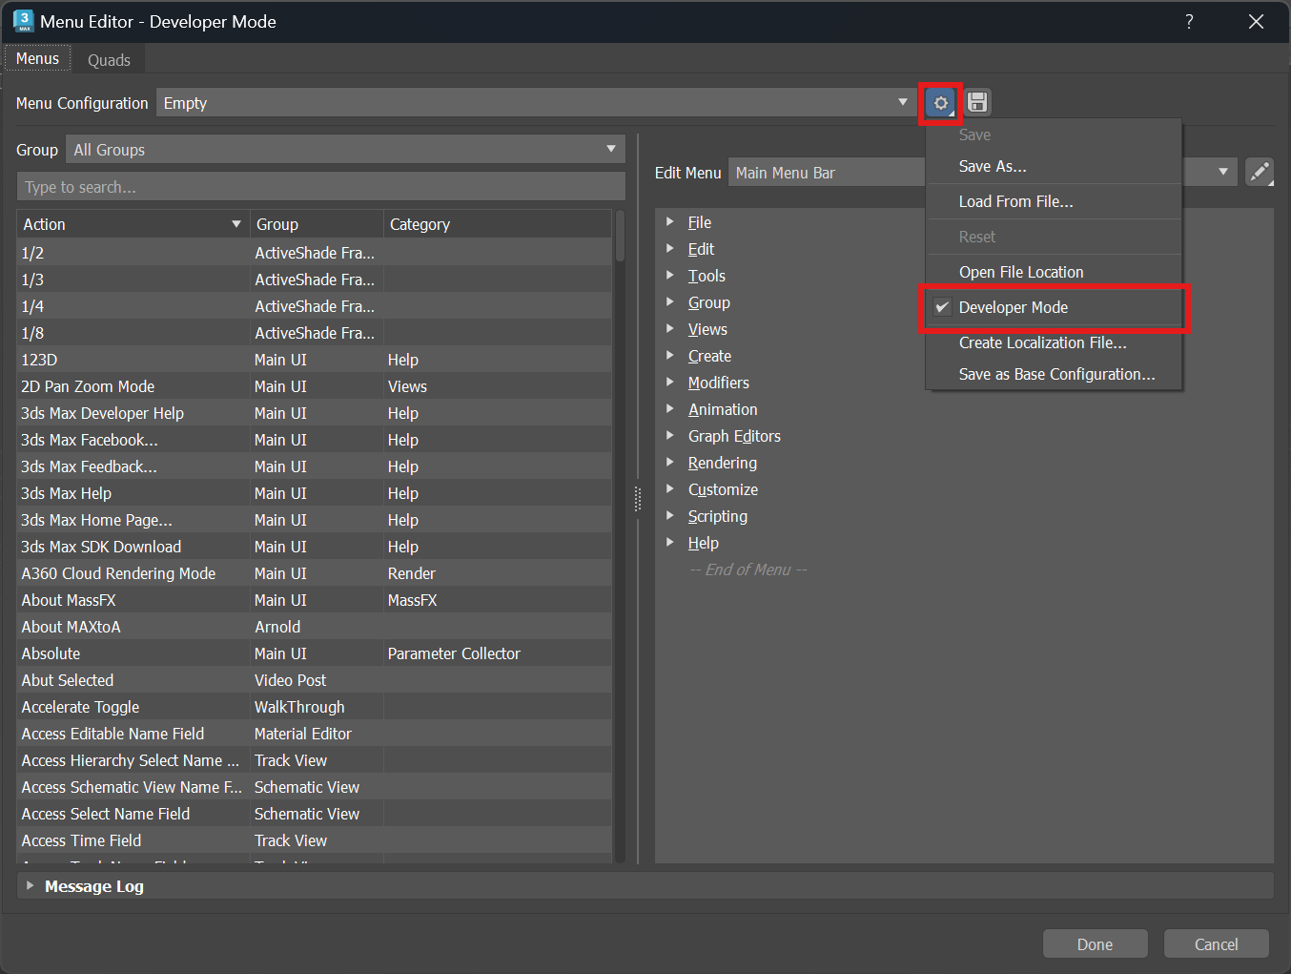The width and height of the screenshot is (1291, 974).
Task: Select the 3ds Max Help action
Action: tap(315, 493)
